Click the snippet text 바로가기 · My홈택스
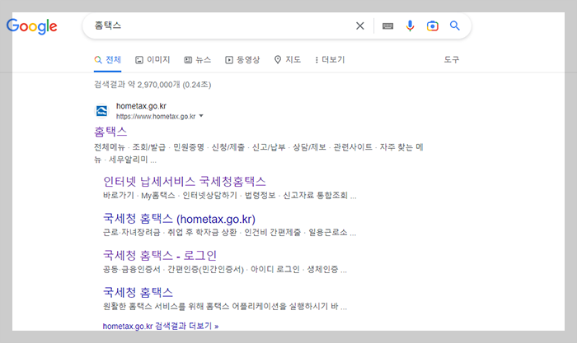This screenshot has height=343, width=577. pos(230,196)
